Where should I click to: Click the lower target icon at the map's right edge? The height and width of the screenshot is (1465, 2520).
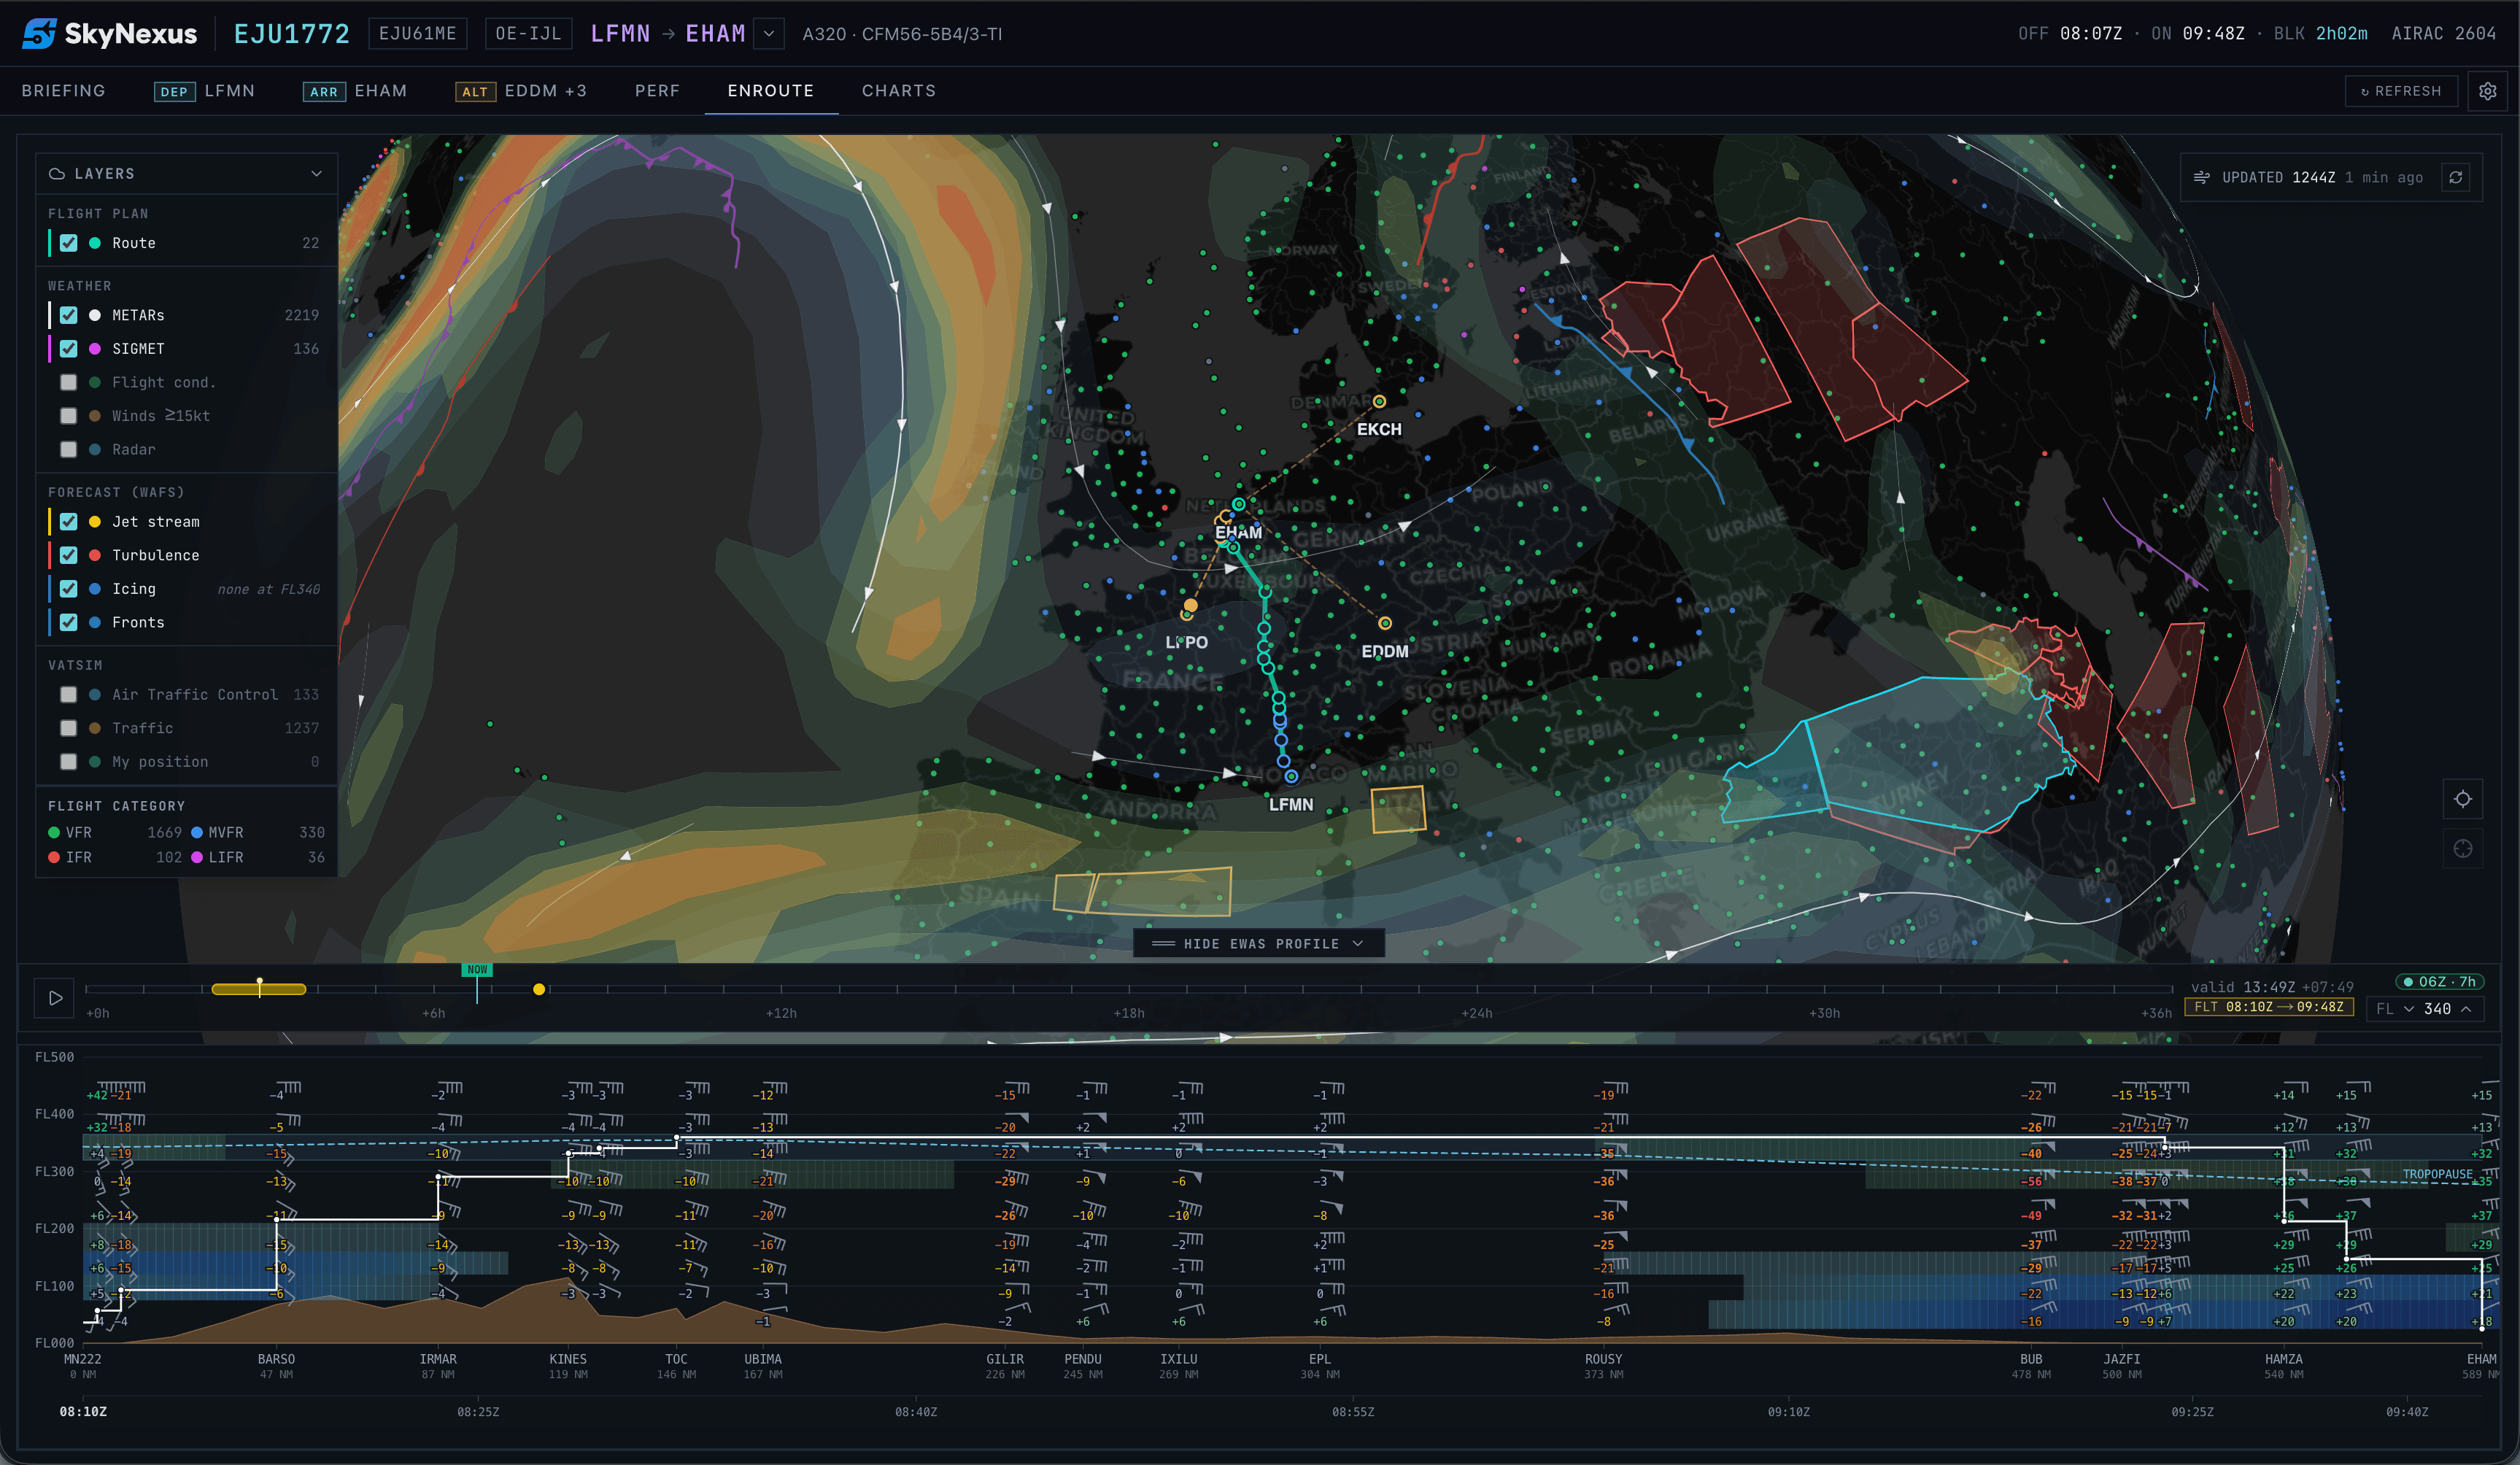tap(2463, 848)
